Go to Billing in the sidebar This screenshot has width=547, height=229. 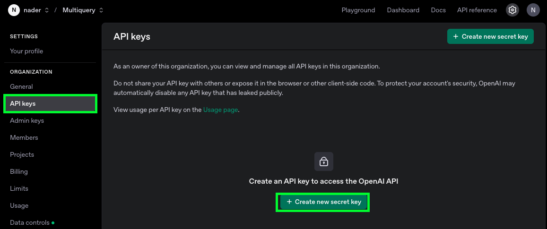(19, 171)
